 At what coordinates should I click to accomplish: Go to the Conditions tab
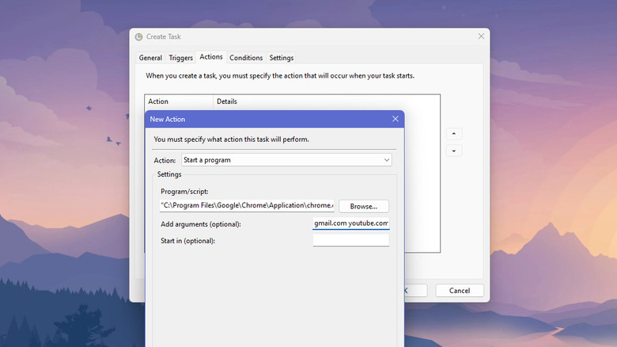(x=246, y=58)
